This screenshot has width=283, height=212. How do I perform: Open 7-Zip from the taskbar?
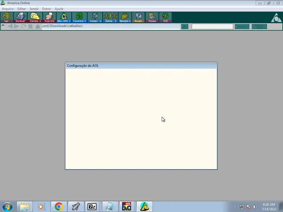pos(92,206)
